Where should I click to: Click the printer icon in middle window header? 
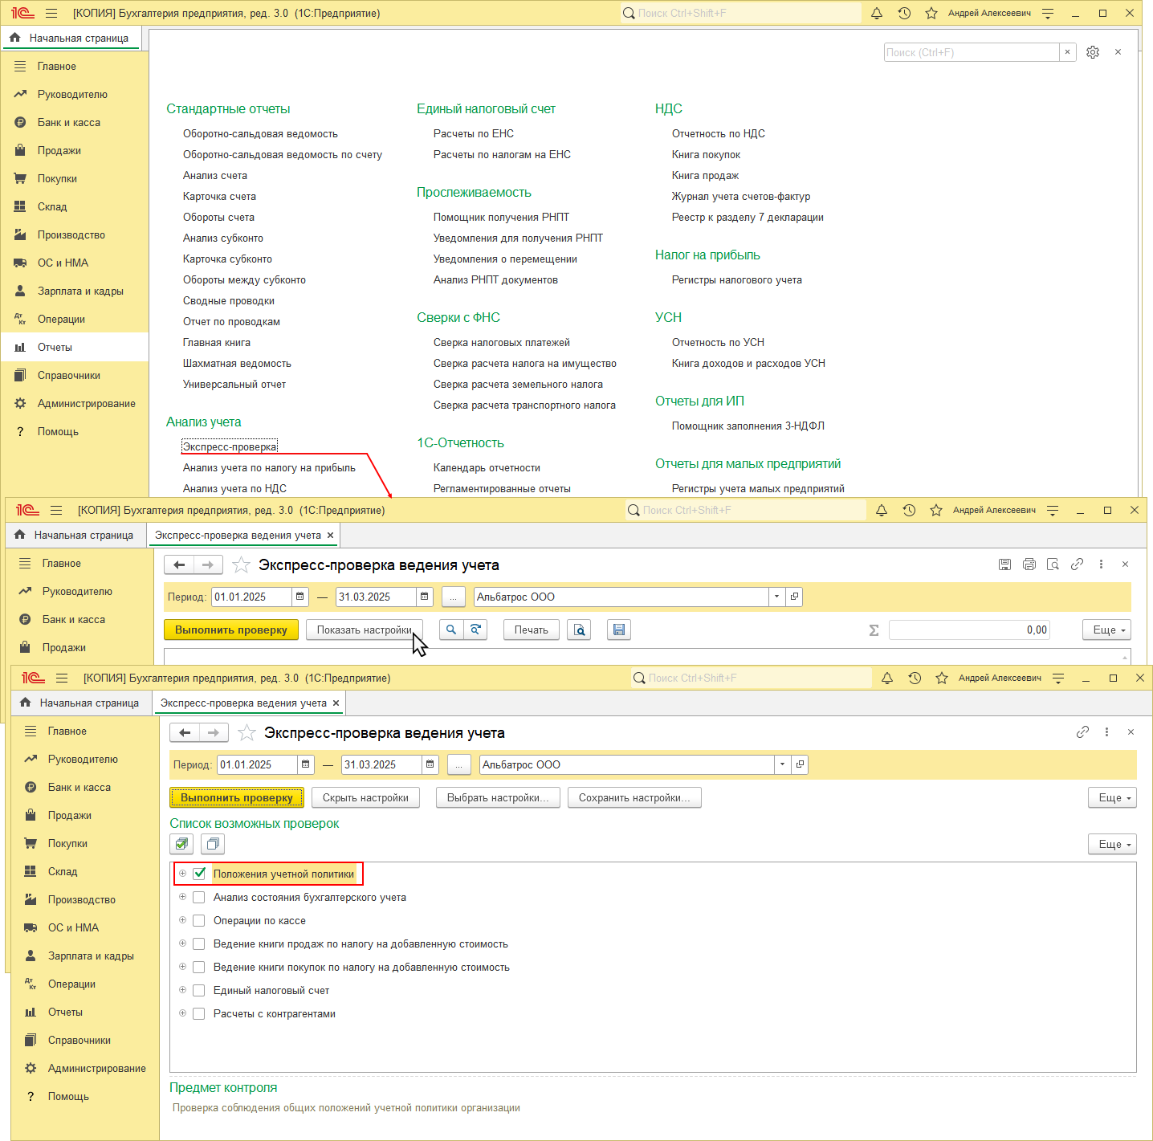(1029, 564)
